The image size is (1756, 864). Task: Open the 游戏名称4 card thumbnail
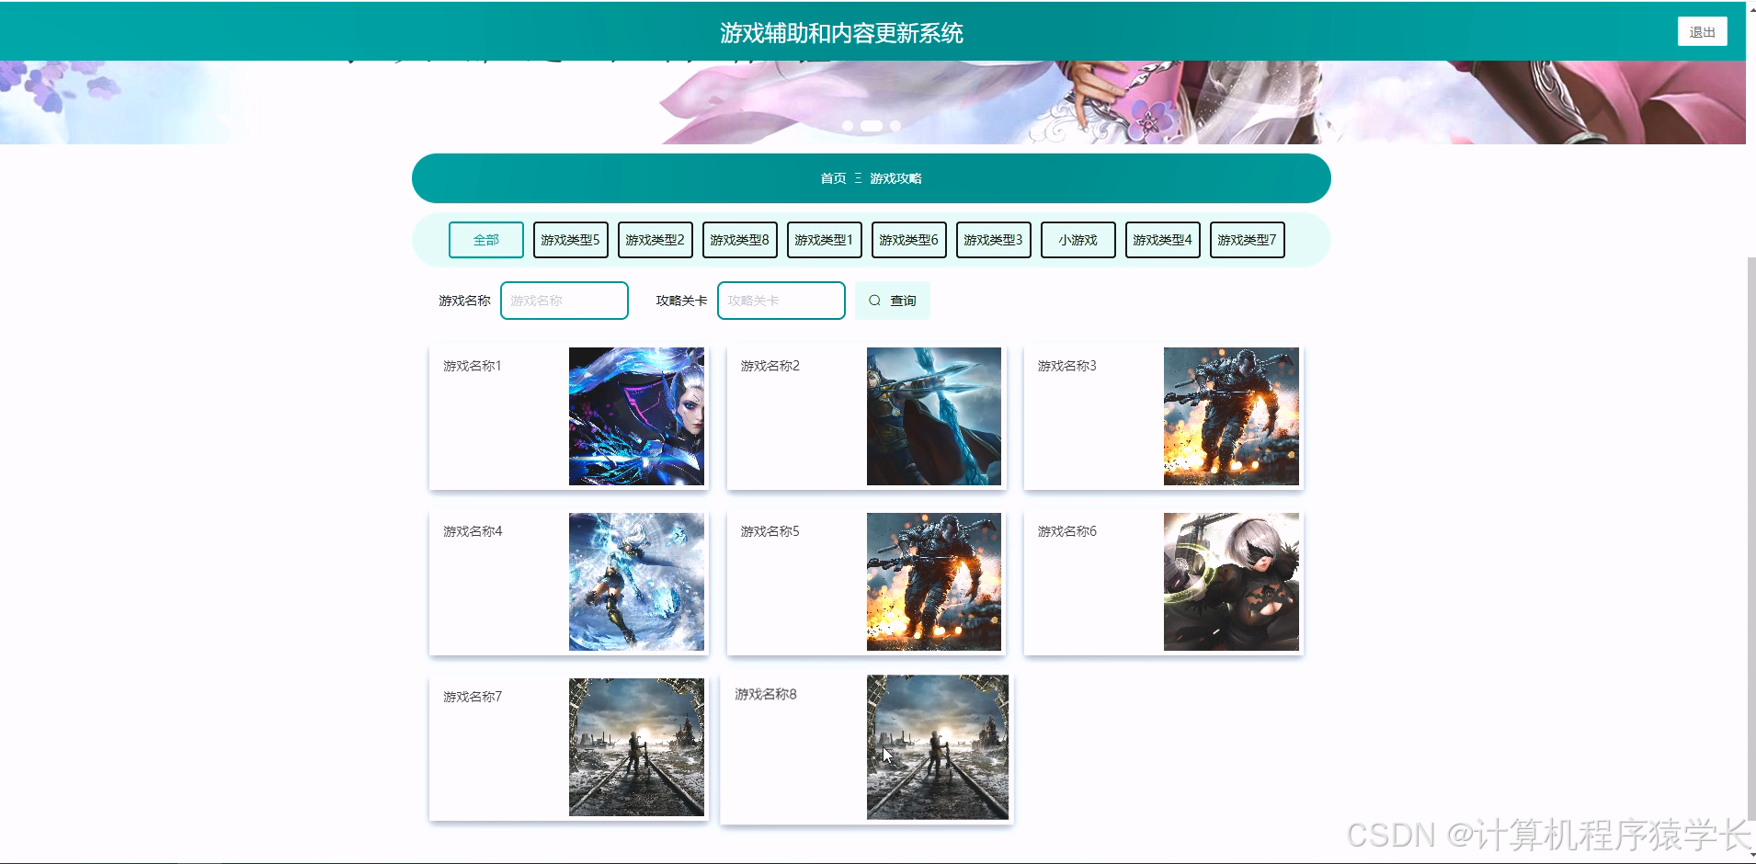point(636,582)
